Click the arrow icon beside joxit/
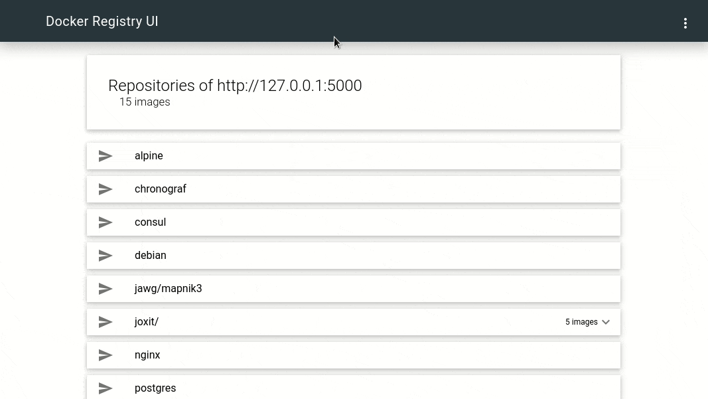Image resolution: width=708 pixels, height=399 pixels. 106,322
